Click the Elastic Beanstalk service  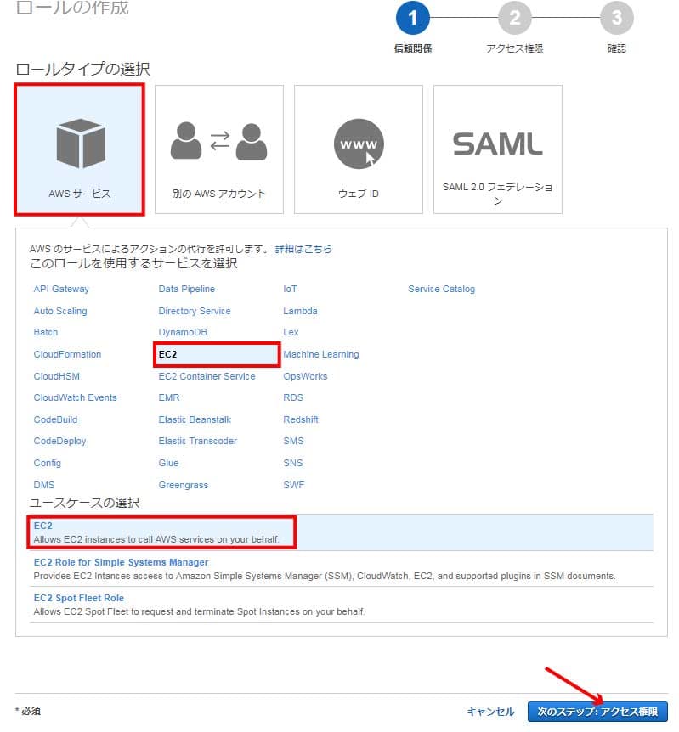click(x=195, y=419)
